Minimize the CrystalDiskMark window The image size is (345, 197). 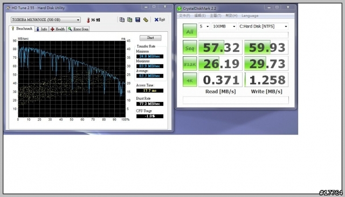coord(269,7)
